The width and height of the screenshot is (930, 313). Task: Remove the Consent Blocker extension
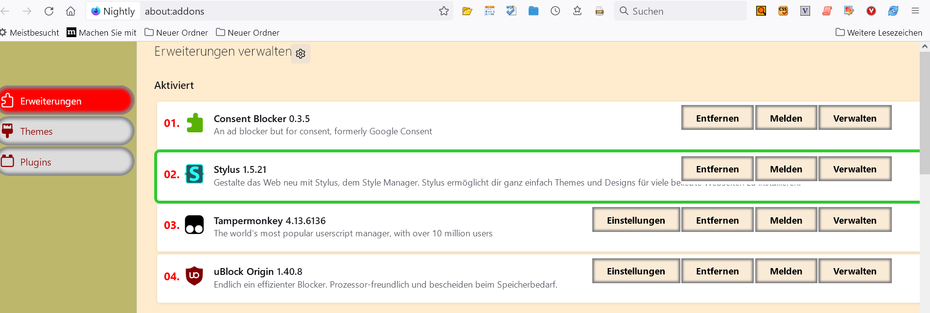pos(717,118)
